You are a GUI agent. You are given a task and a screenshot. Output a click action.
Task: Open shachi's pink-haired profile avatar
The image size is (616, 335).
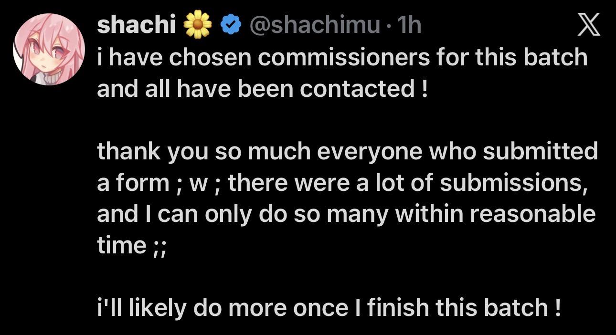(x=49, y=49)
